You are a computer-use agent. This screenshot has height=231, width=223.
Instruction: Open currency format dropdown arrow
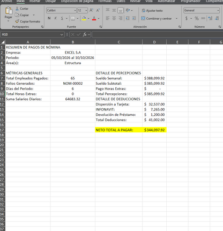point(191,18)
